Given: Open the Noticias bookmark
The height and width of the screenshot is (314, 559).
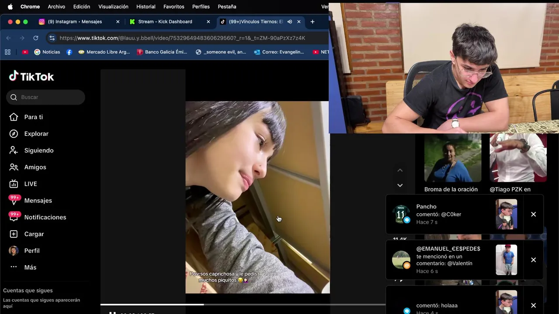Looking at the screenshot, I should pos(47,52).
